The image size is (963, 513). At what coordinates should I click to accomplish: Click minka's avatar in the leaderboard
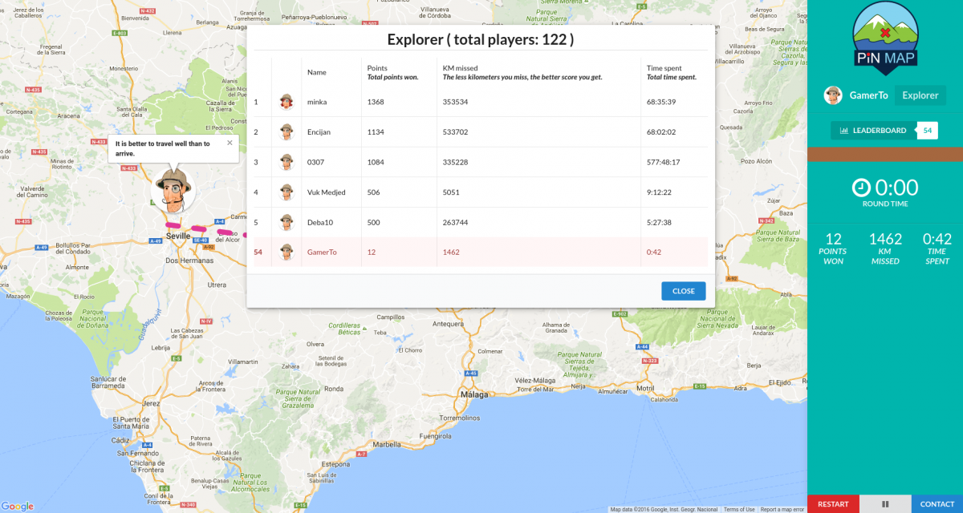click(x=286, y=102)
